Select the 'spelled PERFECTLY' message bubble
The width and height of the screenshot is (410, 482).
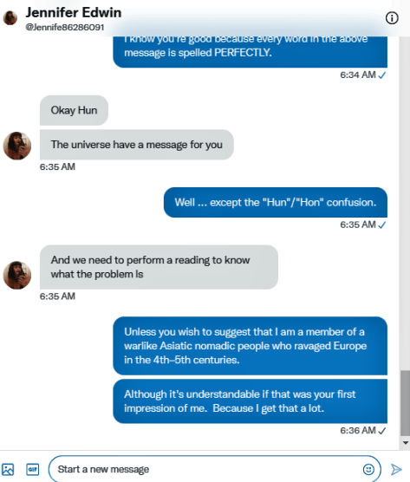click(x=251, y=52)
